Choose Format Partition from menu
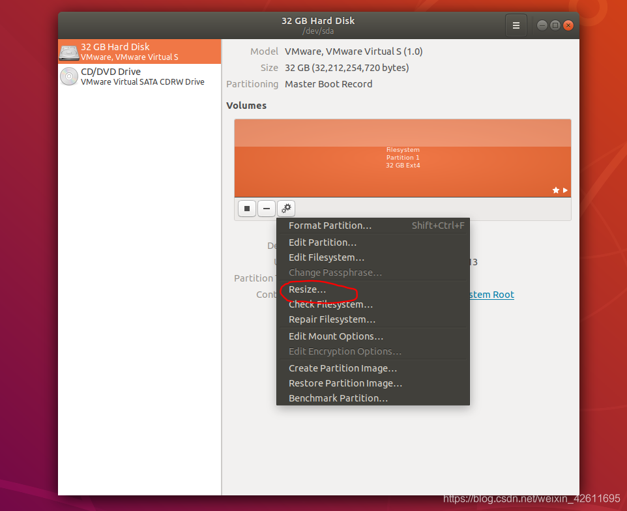Image resolution: width=627 pixels, height=511 pixels. (x=373, y=226)
